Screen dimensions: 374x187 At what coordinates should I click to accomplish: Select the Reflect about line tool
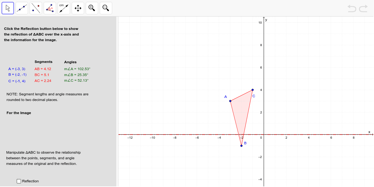click(36, 8)
